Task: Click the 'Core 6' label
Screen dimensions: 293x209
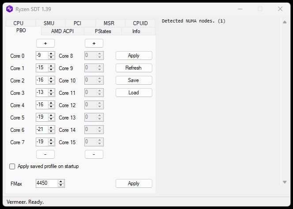Action: (17, 130)
